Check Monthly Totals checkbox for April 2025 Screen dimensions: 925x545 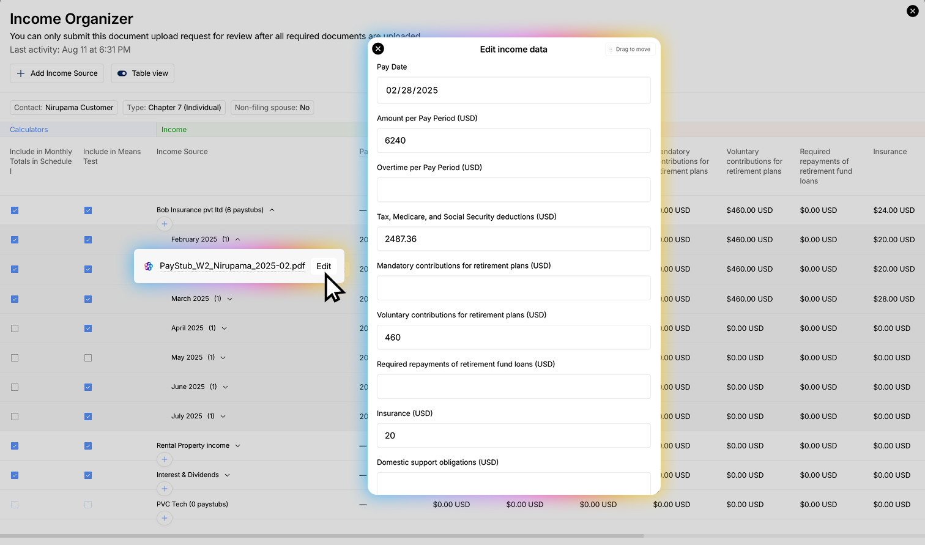(x=15, y=328)
